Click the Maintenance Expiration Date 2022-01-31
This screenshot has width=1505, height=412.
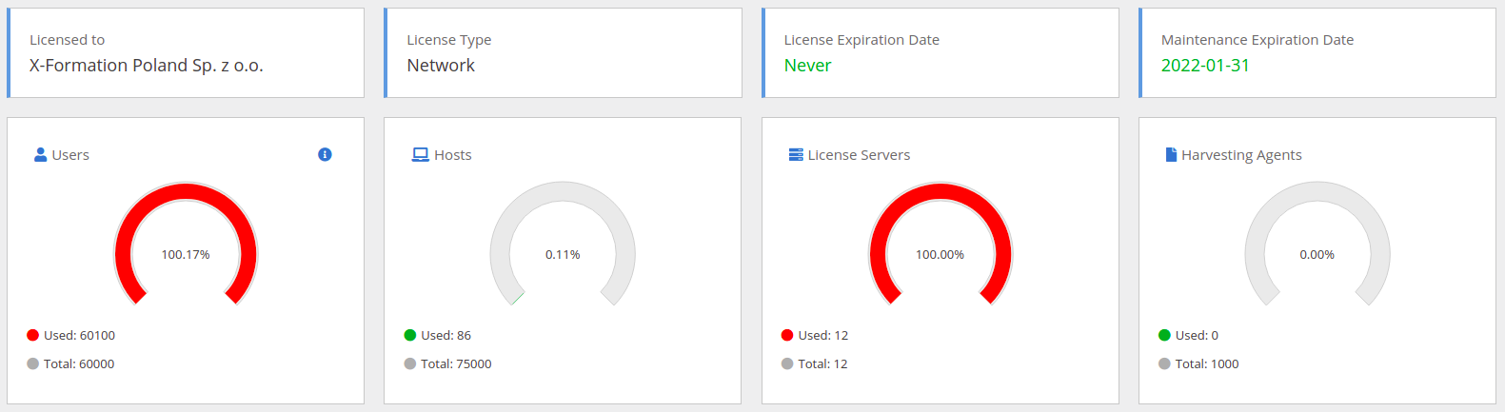pyautogui.click(x=1205, y=66)
